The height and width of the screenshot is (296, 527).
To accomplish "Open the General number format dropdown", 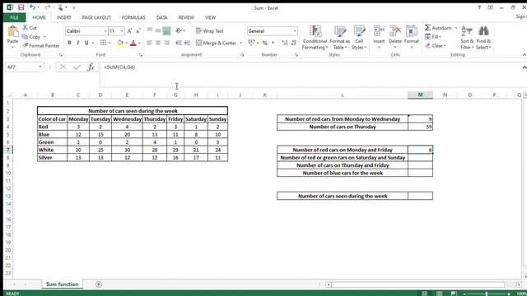I will click(x=295, y=31).
